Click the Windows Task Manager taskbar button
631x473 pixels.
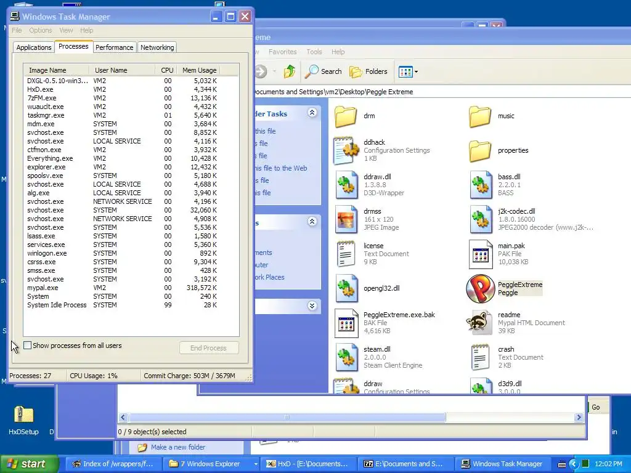502,464
